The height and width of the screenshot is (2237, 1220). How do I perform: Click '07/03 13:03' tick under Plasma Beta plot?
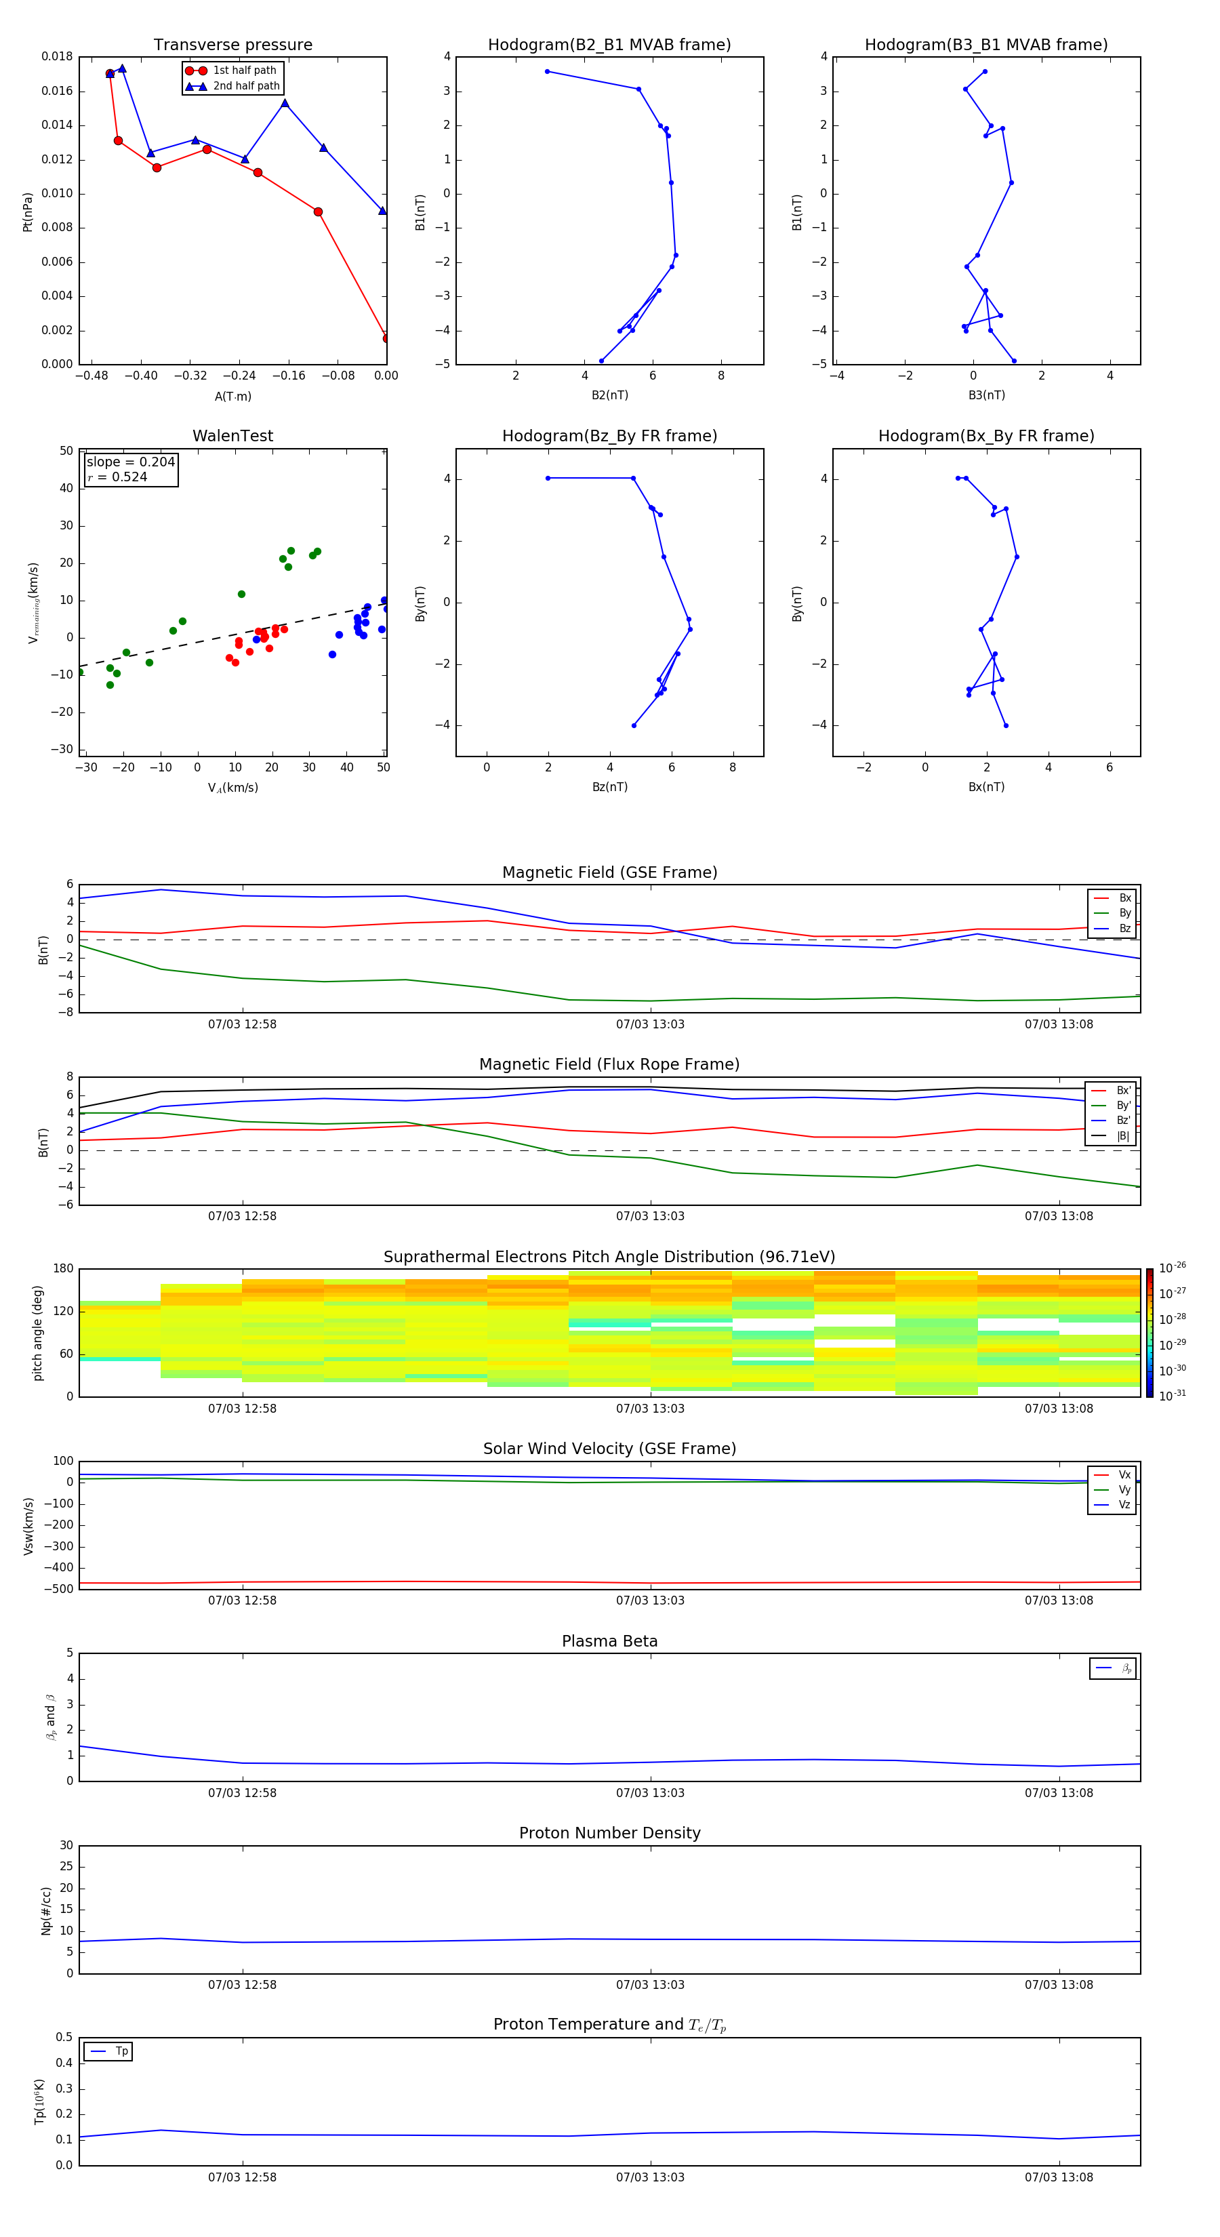[x=651, y=1793]
